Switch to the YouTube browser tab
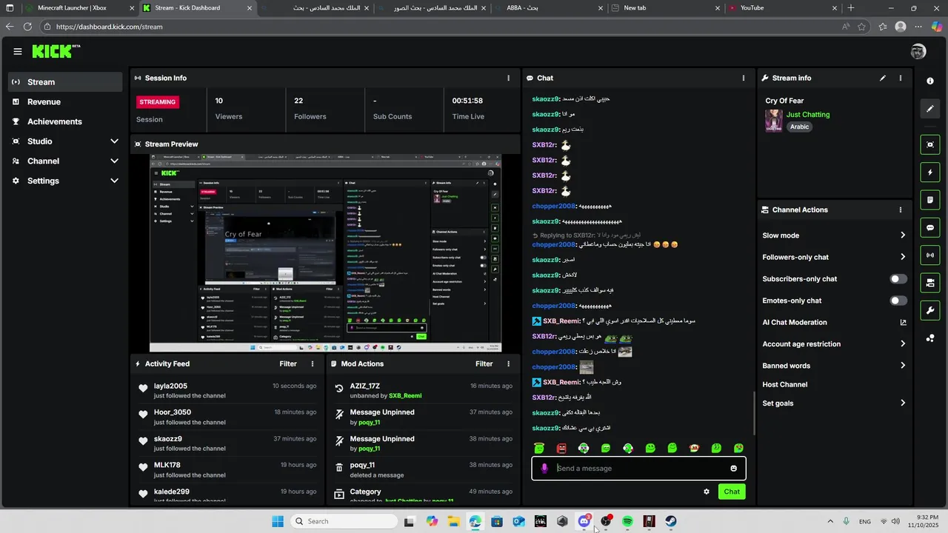 tap(782, 8)
